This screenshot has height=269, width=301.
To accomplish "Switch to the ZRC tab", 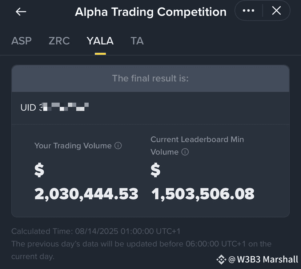I will (x=59, y=41).
